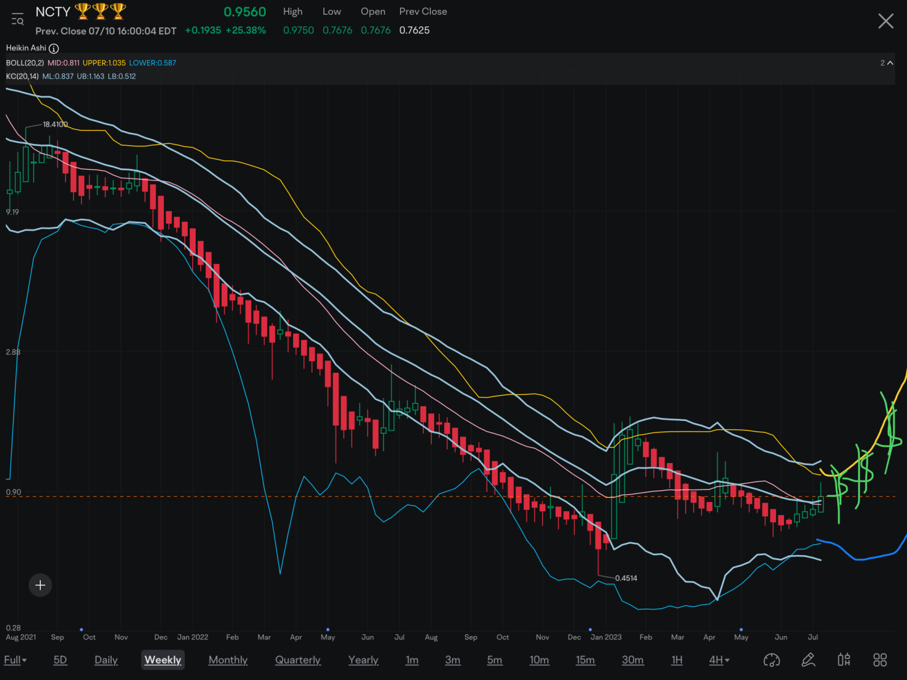Close the chart with the X icon
This screenshot has width=907, height=680.
click(885, 22)
